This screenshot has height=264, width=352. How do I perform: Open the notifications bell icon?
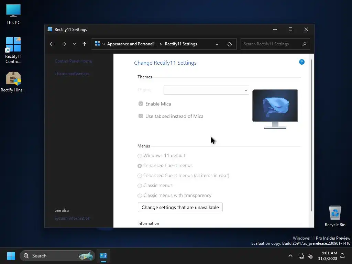[x=343, y=256]
